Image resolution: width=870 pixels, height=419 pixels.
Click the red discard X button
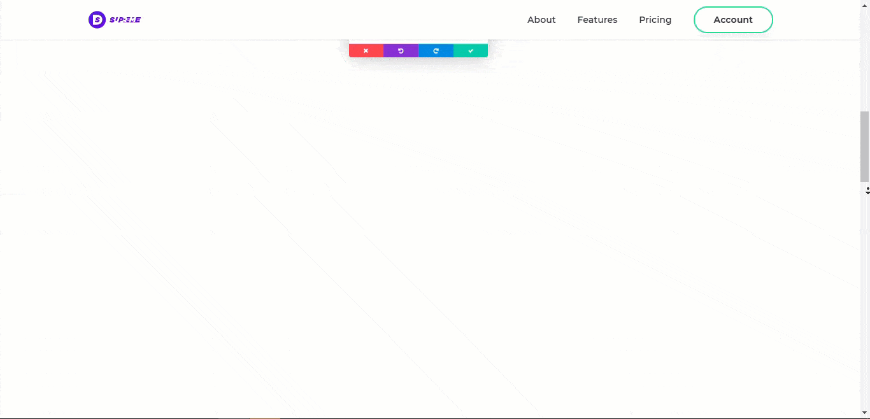tap(366, 51)
